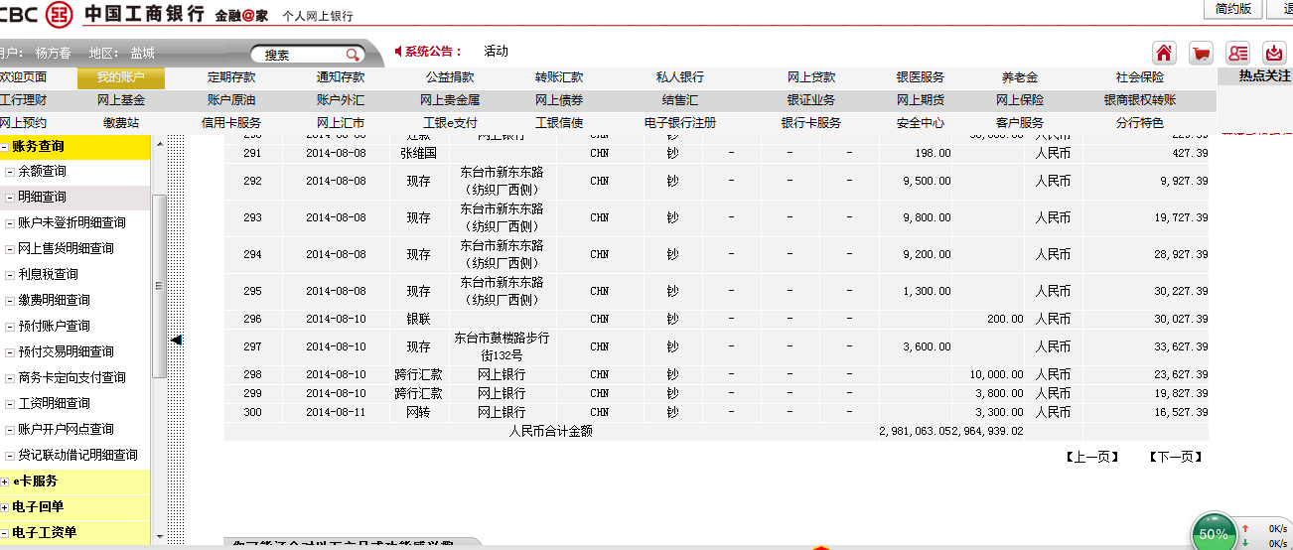The width and height of the screenshot is (1293, 550).
Task: Open the 网上期货 menu
Action: point(921,100)
